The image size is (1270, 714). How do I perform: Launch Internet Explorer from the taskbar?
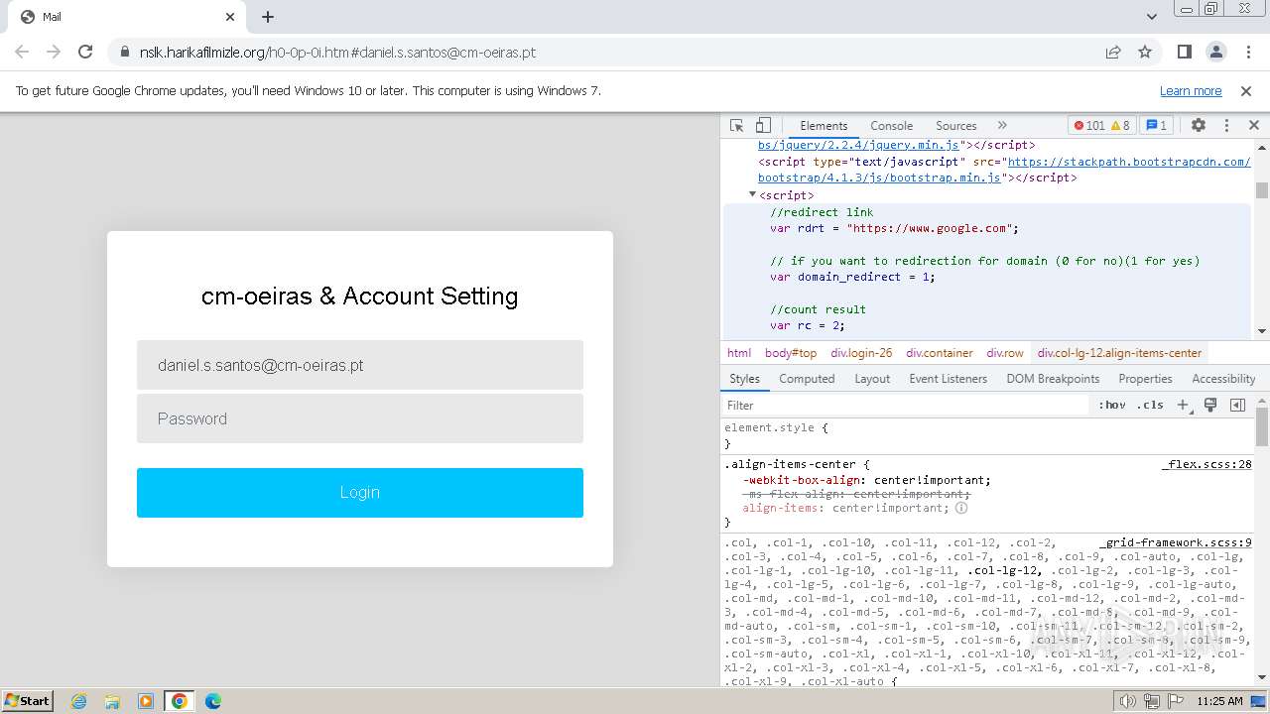click(x=78, y=701)
